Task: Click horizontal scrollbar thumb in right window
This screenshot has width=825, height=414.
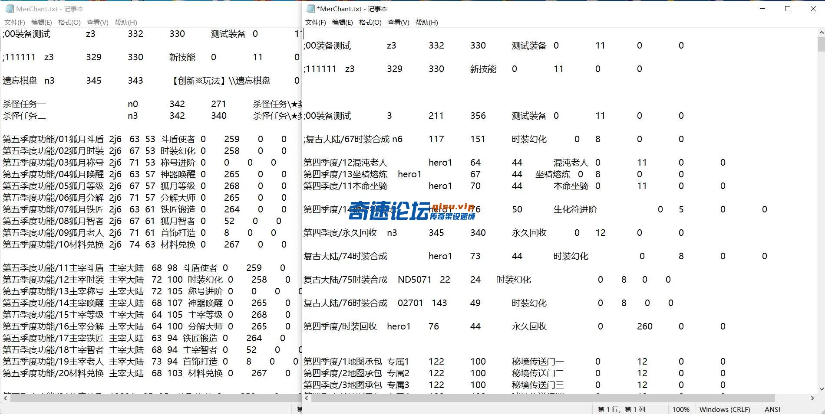Action: coord(543,398)
